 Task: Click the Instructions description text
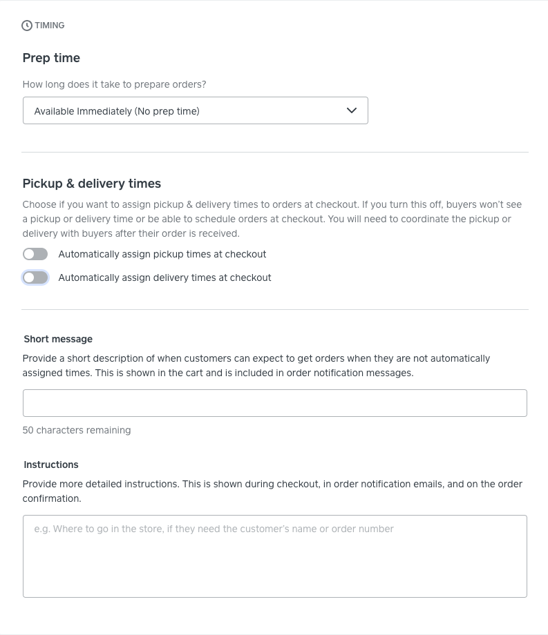272,491
